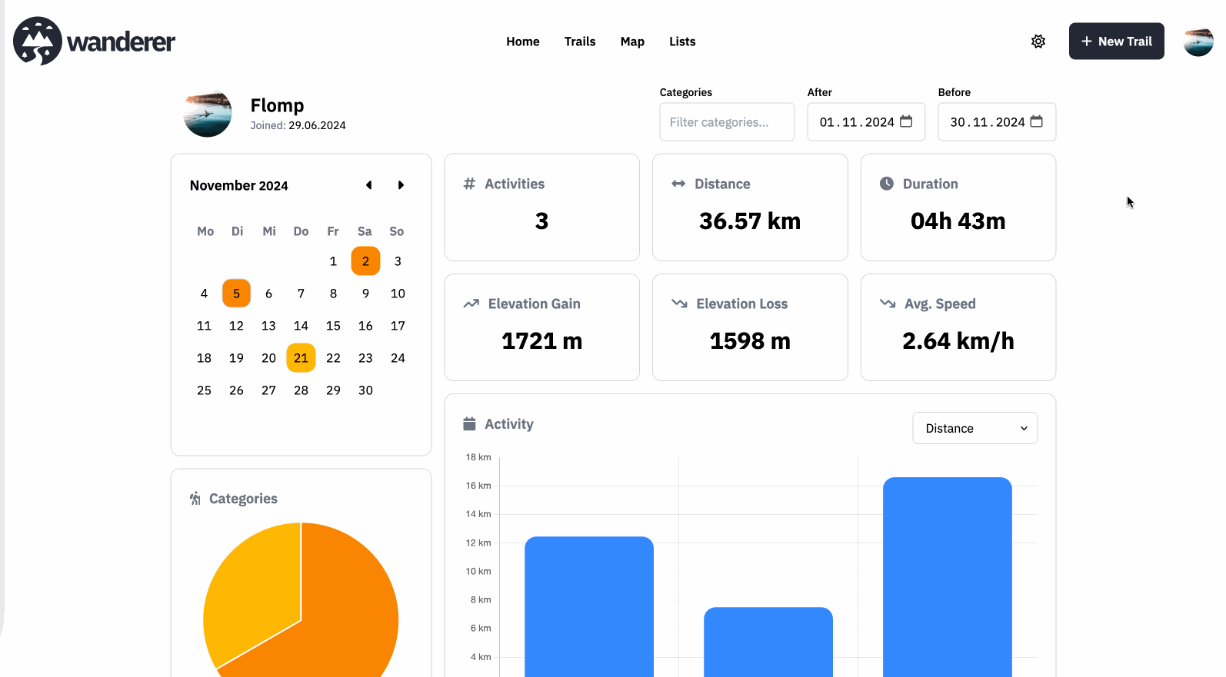Open the After date calendar picker icon
This screenshot has width=1226, height=677.
click(x=906, y=121)
